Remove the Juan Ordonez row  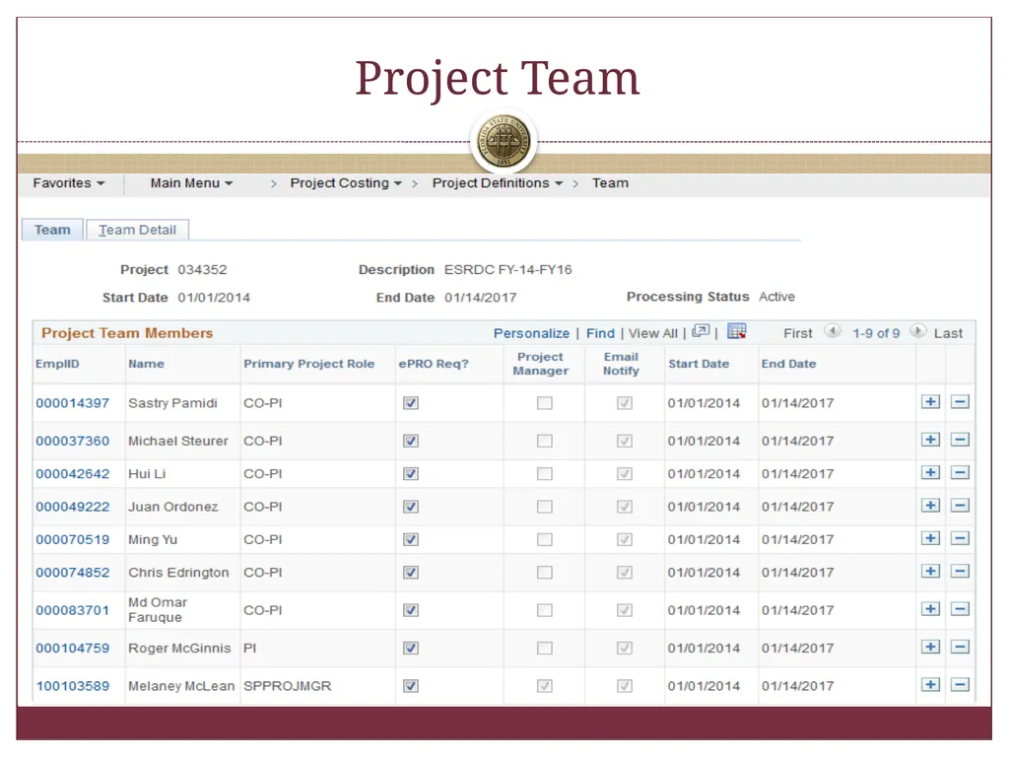click(960, 506)
